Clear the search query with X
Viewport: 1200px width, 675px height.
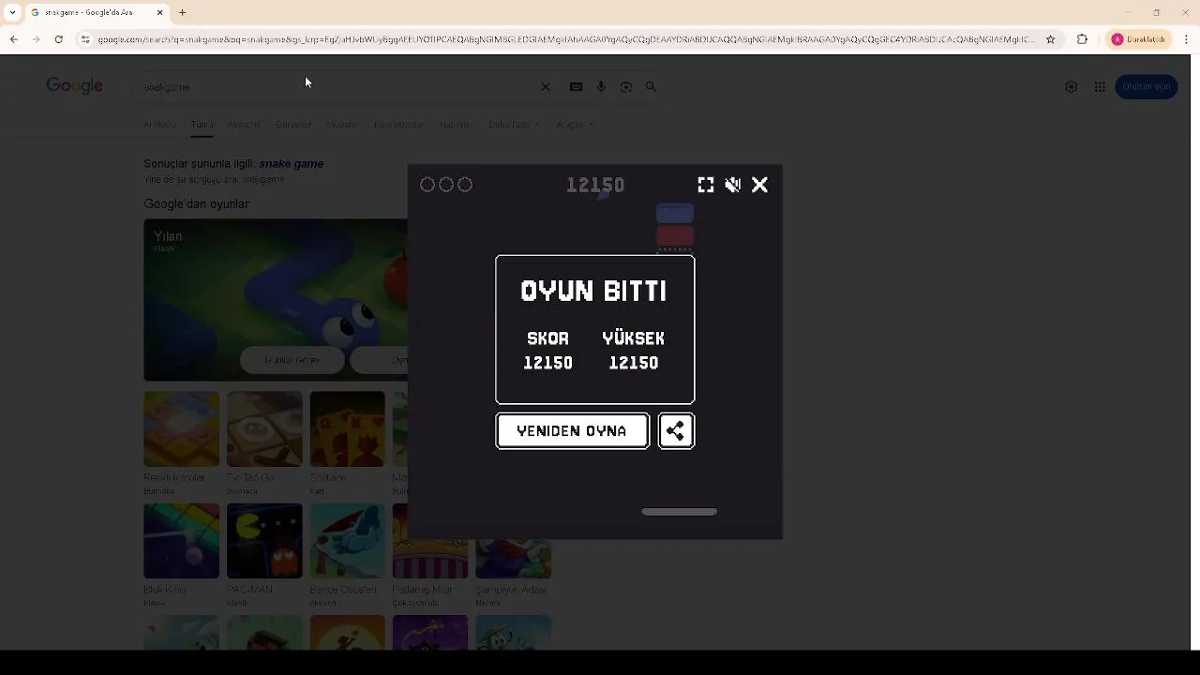[546, 87]
